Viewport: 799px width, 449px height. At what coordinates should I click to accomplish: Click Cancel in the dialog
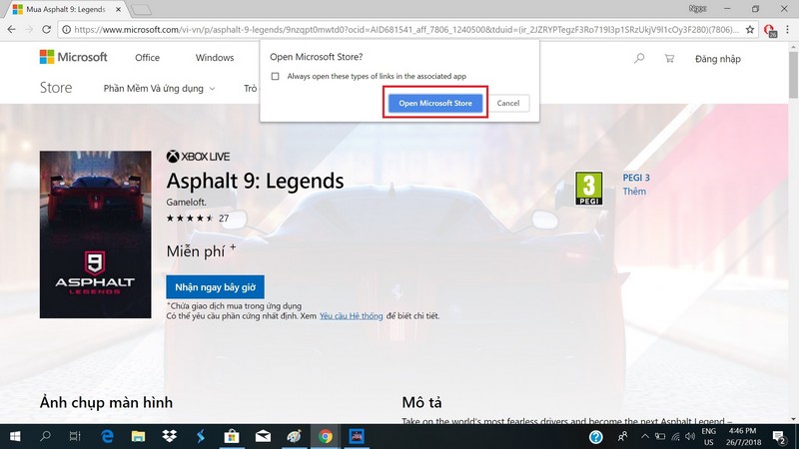(x=508, y=103)
